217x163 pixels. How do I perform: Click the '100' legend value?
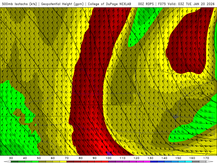tap(108, 158)
